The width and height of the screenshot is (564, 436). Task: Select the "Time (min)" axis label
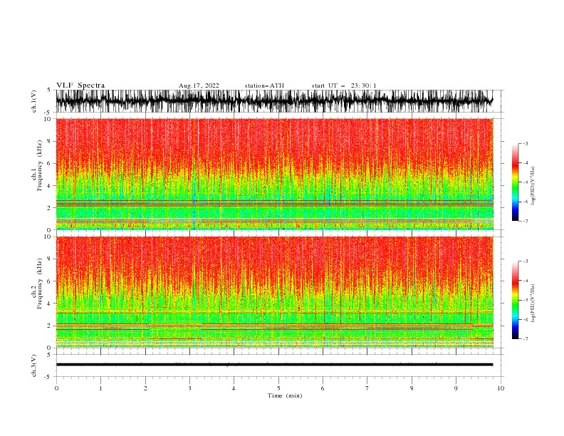click(285, 395)
